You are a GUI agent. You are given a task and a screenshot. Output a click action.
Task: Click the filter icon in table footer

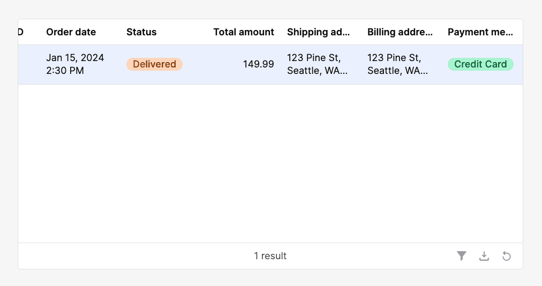tap(462, 256)
